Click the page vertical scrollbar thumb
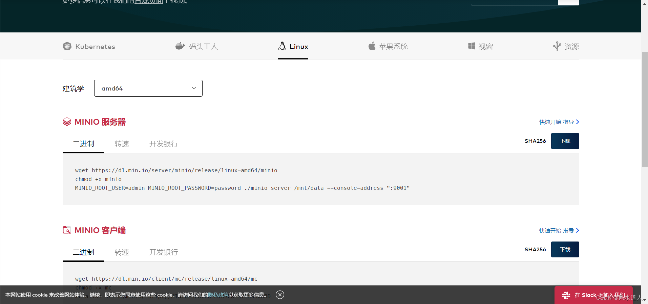 (x=645, y=109)
